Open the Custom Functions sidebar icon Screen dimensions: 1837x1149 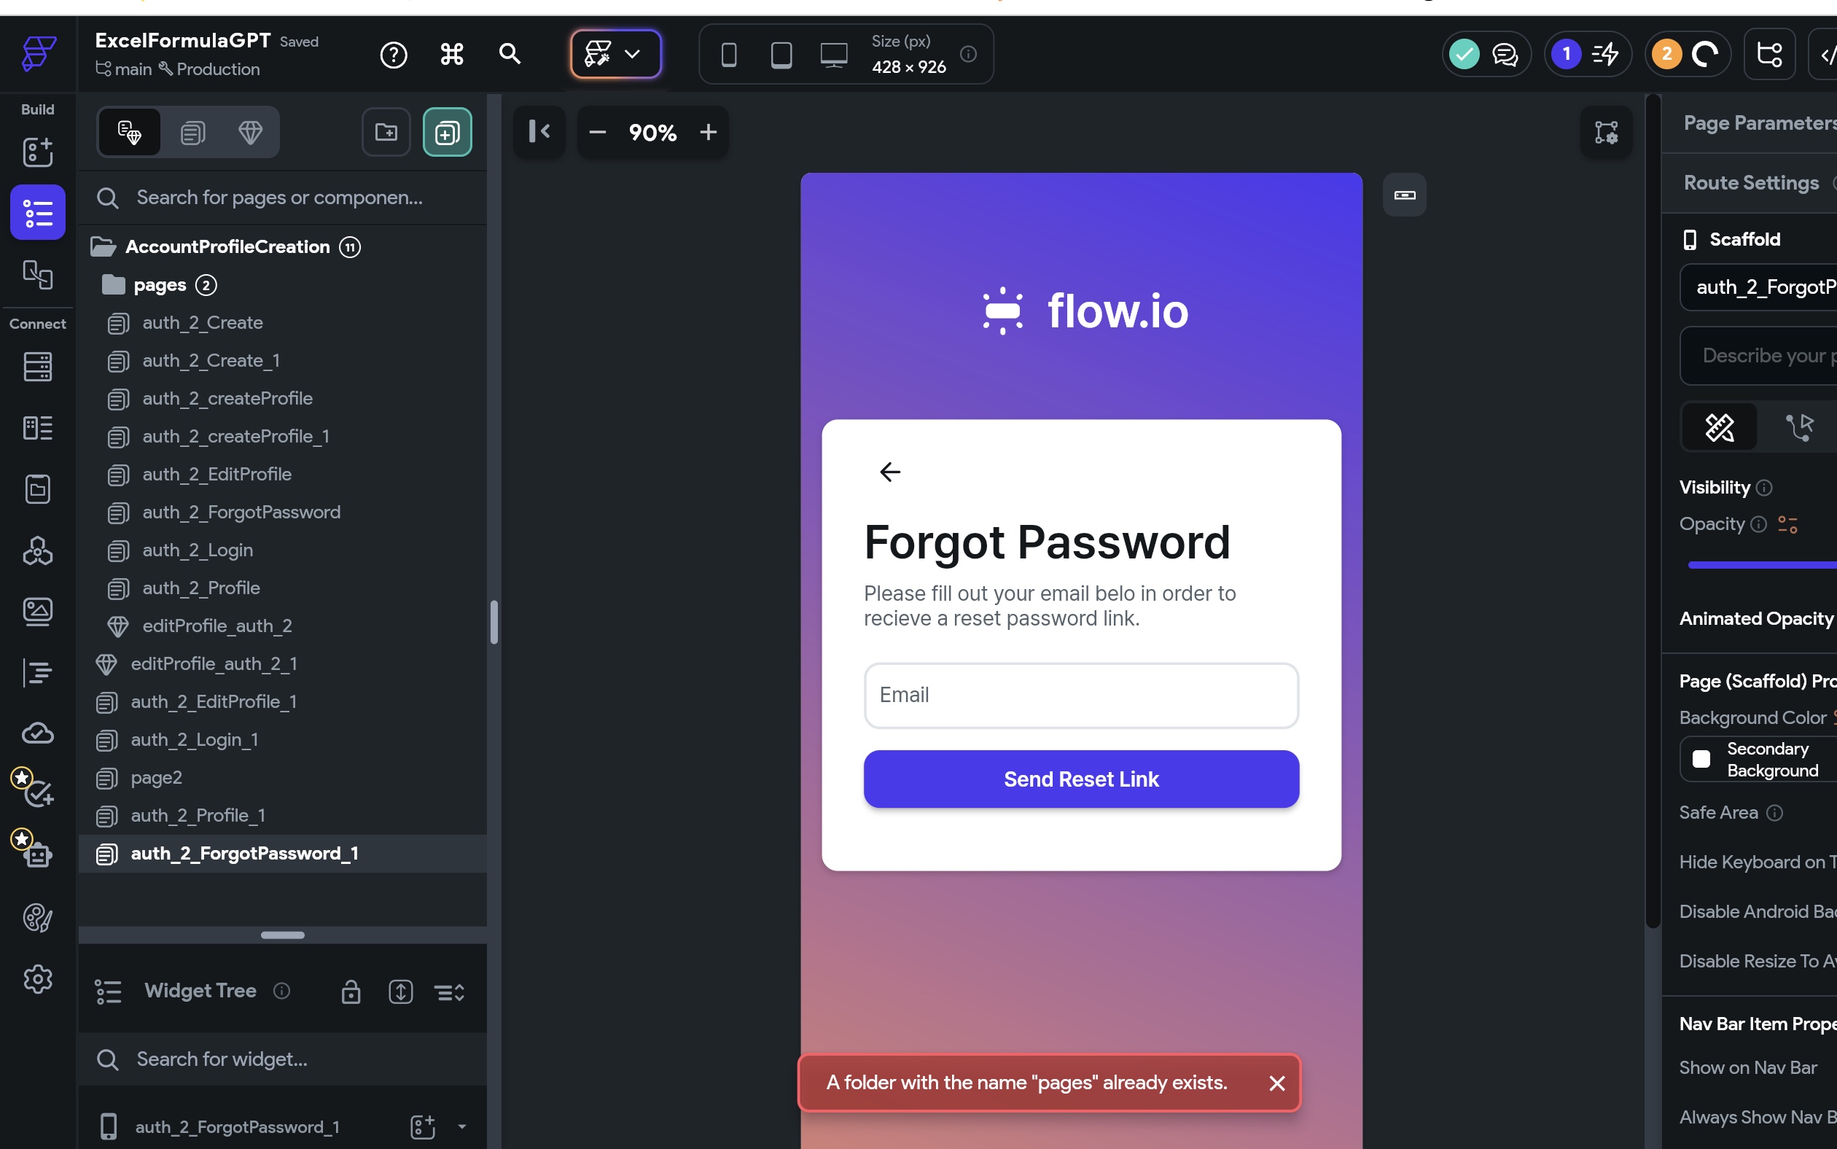38,672
